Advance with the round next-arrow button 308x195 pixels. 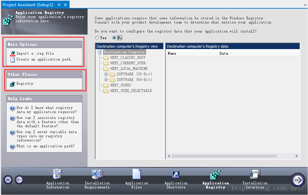point(298,180)
